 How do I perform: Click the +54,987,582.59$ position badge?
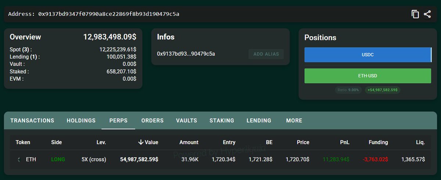tap(383, 90)
